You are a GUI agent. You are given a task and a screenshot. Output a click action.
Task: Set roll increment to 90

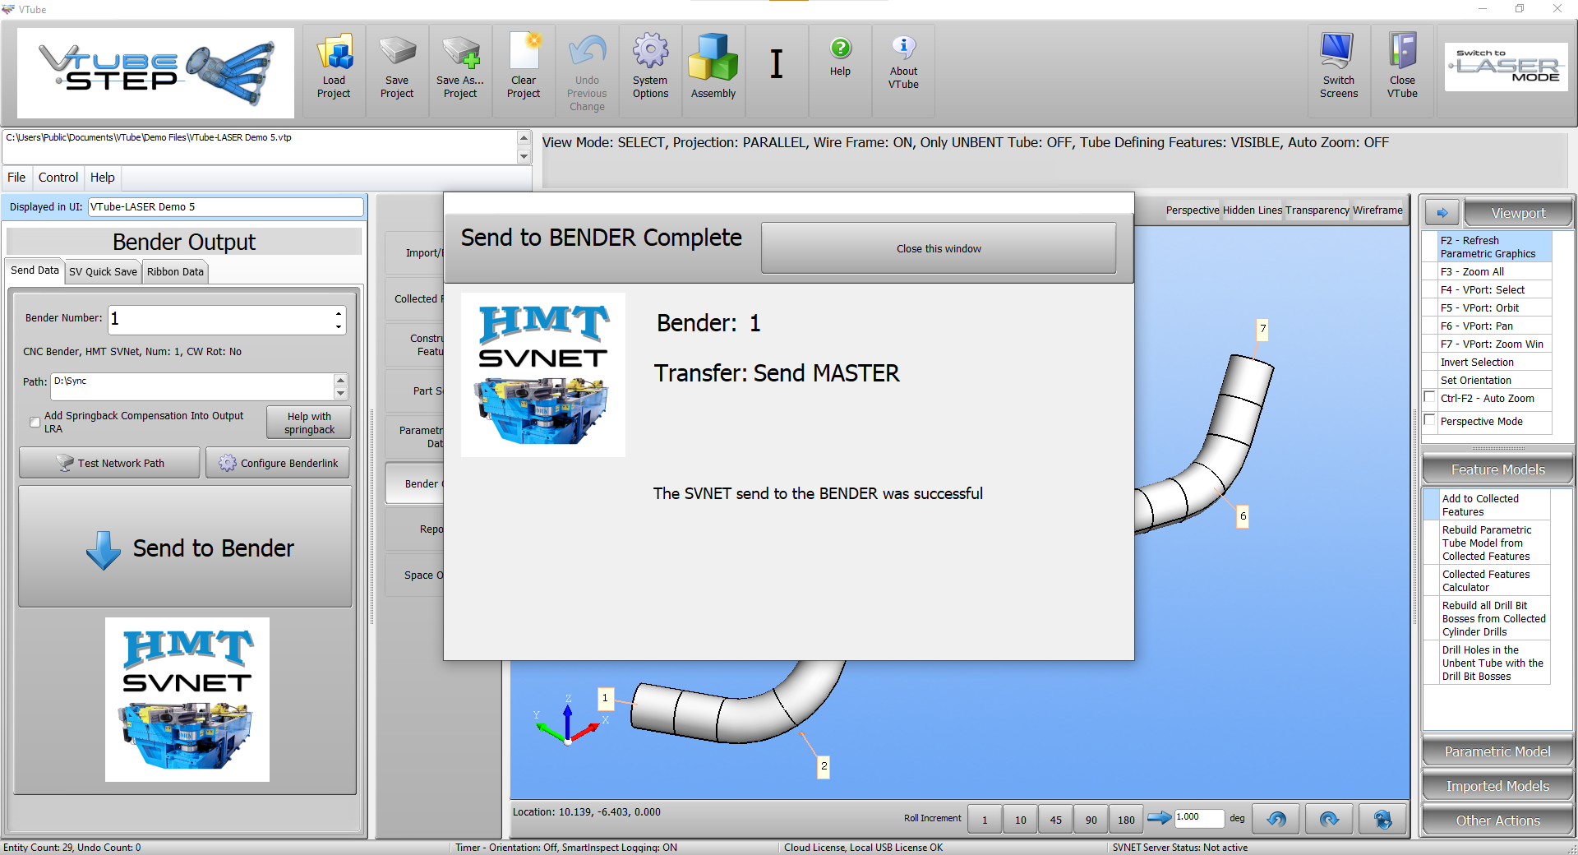point(1091,819)
